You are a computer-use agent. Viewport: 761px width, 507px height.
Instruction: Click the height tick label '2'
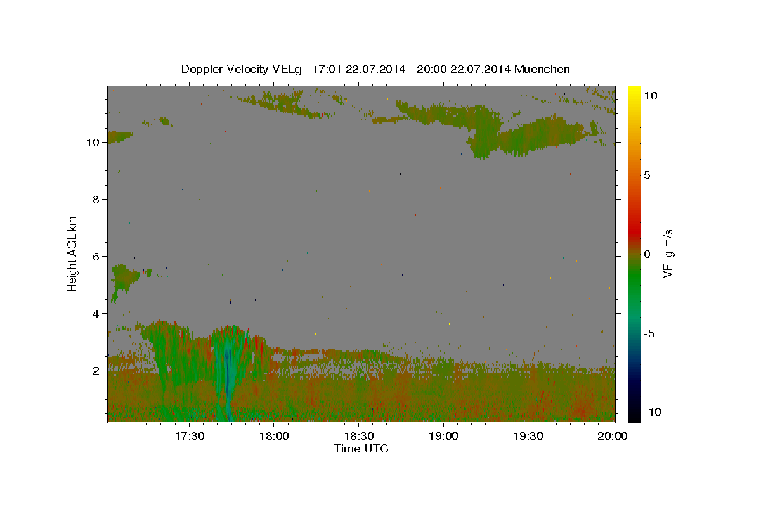[96, 371]
